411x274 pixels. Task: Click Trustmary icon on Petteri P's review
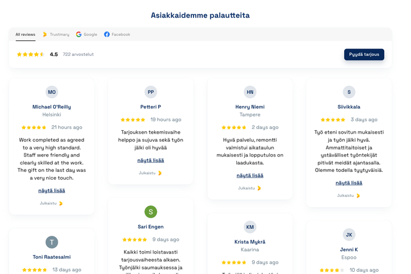tap(160, 173)
